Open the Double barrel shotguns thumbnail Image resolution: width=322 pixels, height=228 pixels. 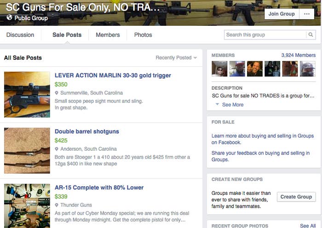(x=27, y=151)
